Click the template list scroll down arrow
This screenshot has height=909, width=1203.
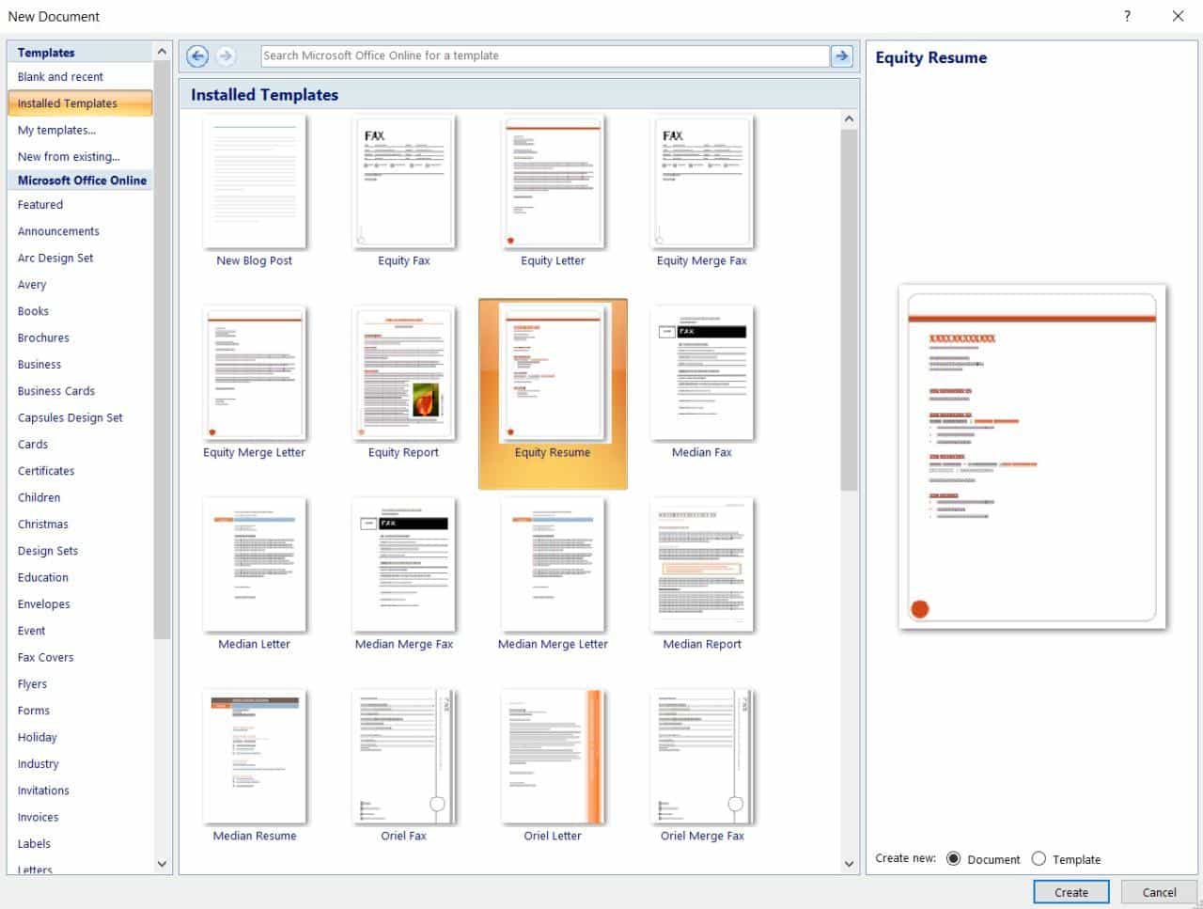click(850, 863)
